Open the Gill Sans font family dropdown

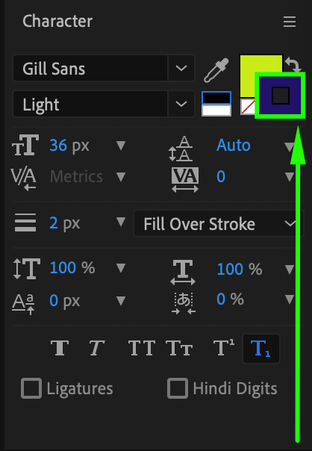pos(104,68)
